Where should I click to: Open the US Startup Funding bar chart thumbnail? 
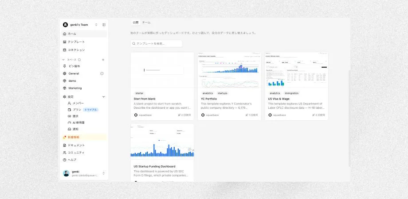coord(162,142)
